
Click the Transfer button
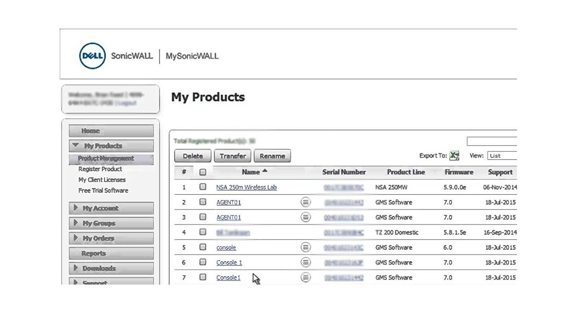pos(233,156)
